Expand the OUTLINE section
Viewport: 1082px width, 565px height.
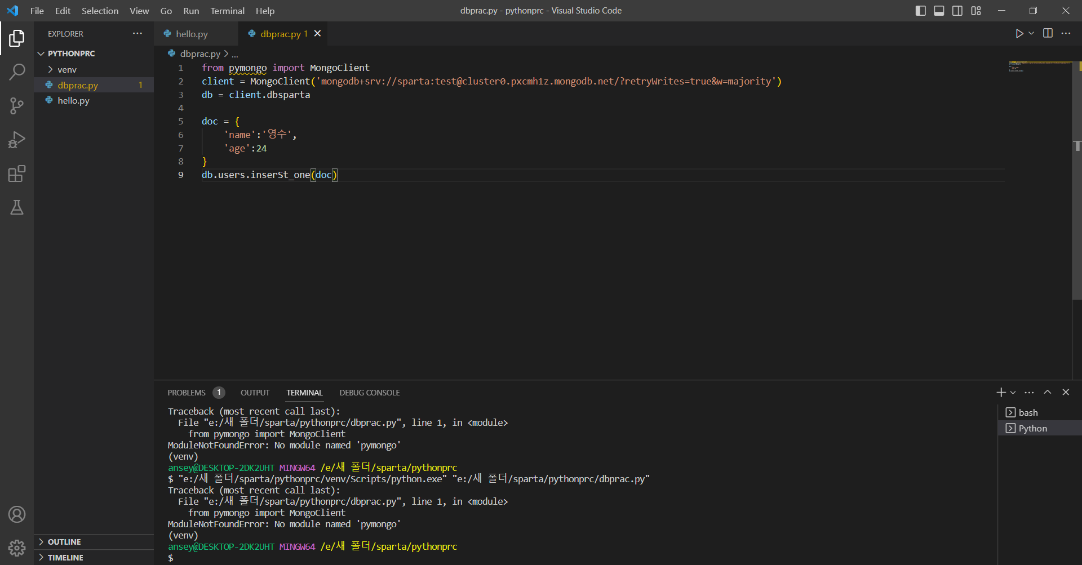tap(94, 542)
